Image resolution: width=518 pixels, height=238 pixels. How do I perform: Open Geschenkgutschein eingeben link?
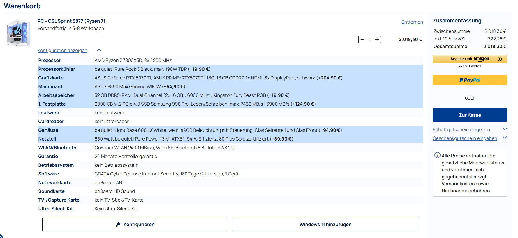tap(465, 138)
